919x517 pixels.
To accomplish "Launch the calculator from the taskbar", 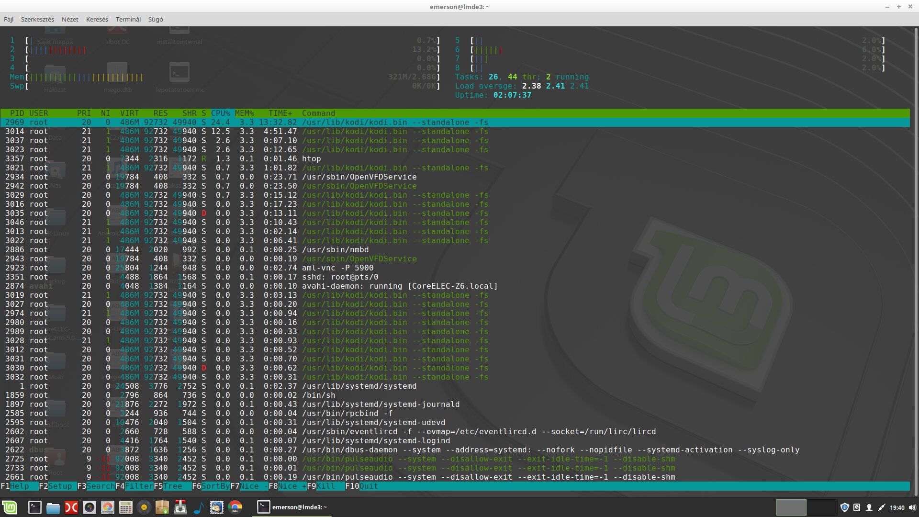I will point(125,507).
